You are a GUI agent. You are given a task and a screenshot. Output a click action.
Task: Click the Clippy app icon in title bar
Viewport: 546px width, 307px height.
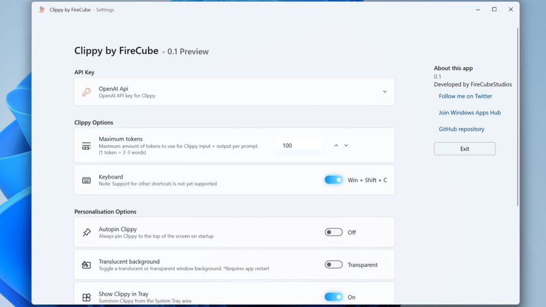pos(42,10)
